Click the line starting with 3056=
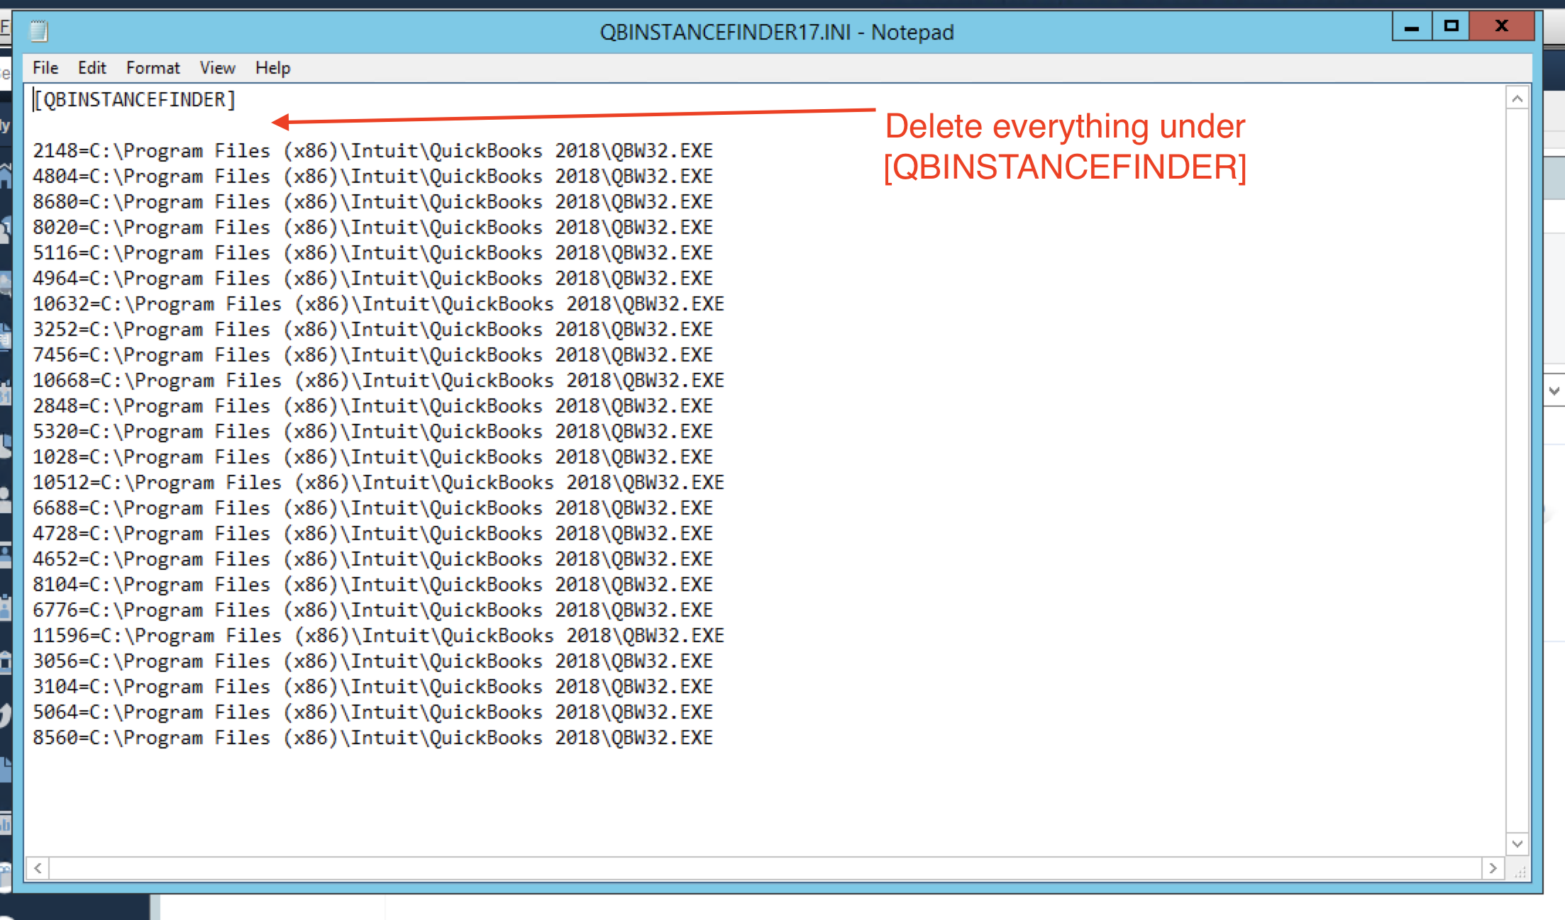1565x920 pixels. [x=373, y=661]
